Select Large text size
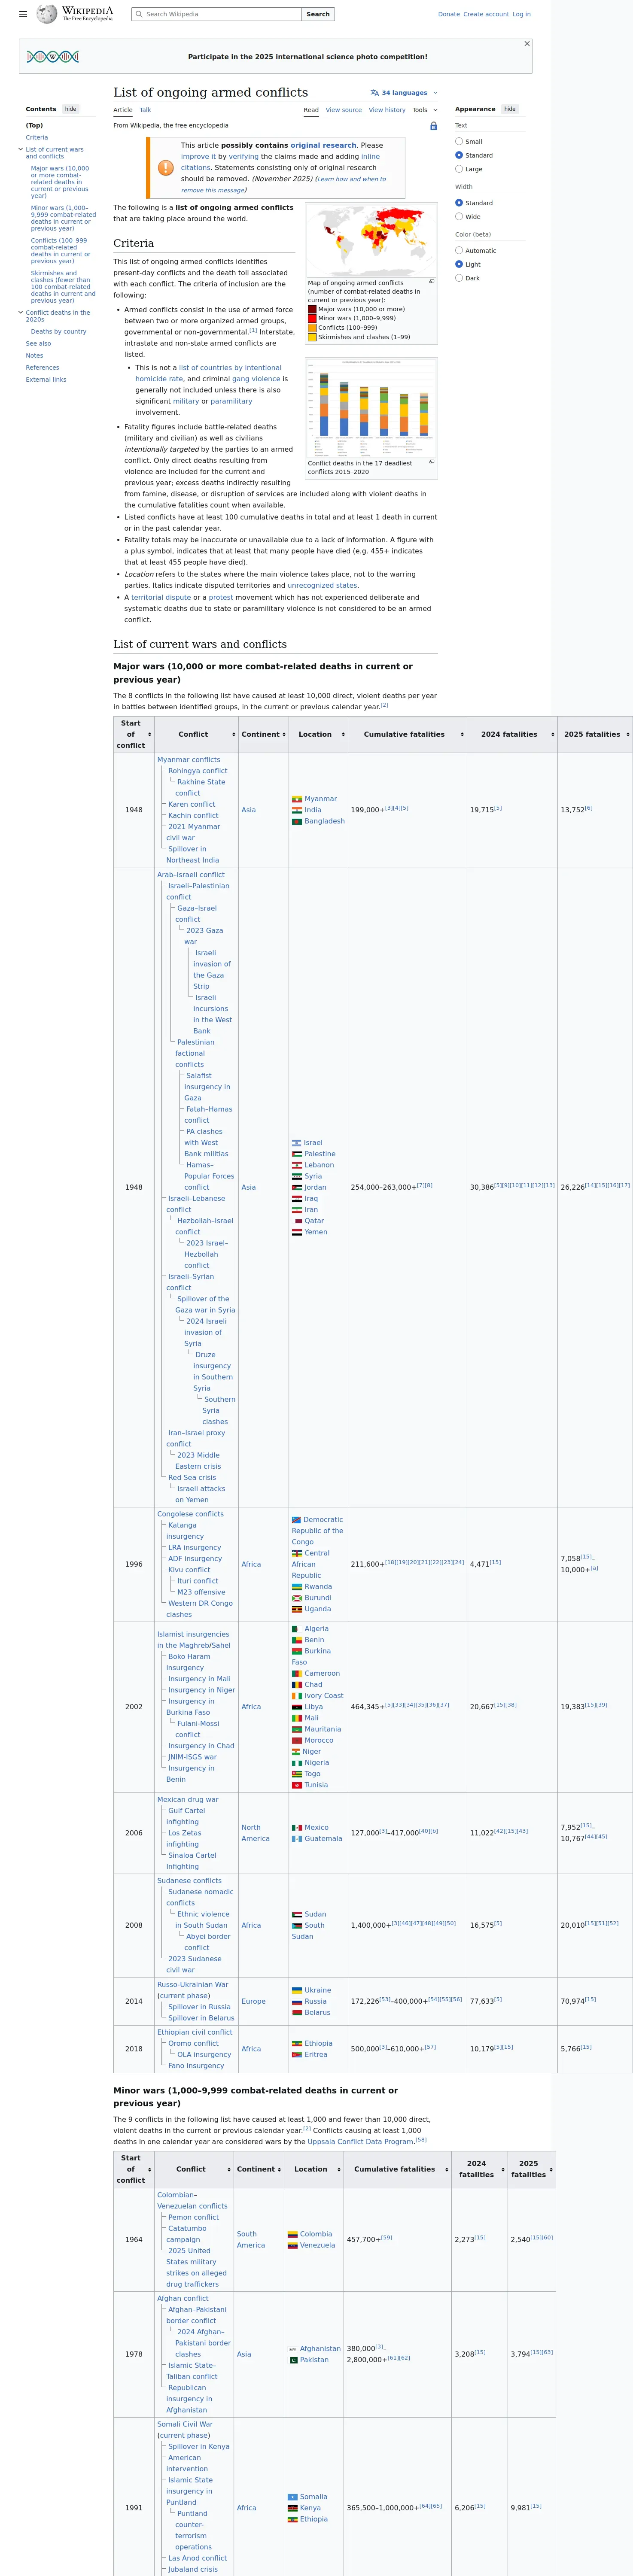Screen dimensions: 633x2576 [x=459, y=169]
